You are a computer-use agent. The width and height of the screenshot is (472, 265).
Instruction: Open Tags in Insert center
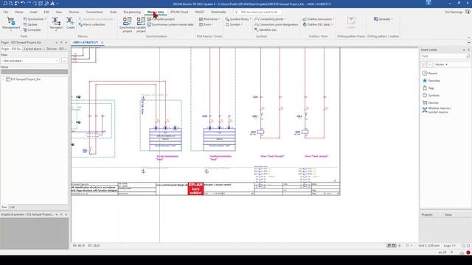pos(428,88)
